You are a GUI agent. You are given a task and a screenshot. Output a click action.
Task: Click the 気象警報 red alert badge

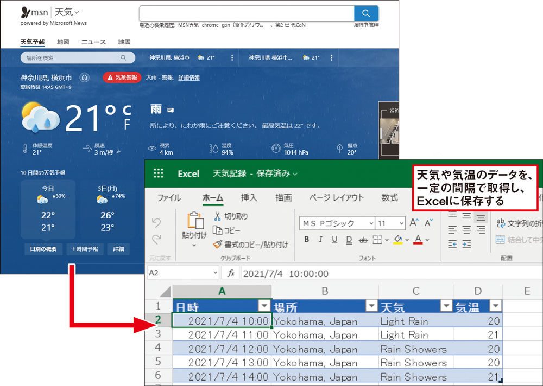click(x=122, y=78)
